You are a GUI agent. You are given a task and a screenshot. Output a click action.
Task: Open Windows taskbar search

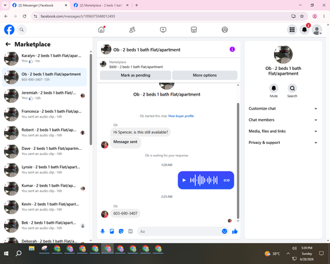(18, 253)
